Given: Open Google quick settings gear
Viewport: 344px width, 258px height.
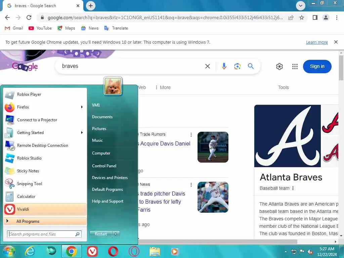Looking at the screenshot, I should 279,67.
